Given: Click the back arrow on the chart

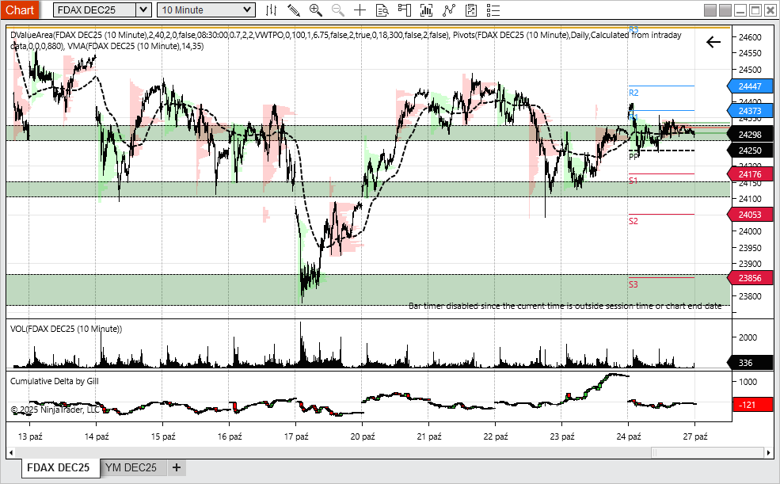Looking at the screenshot, I should tap(713, 43).
